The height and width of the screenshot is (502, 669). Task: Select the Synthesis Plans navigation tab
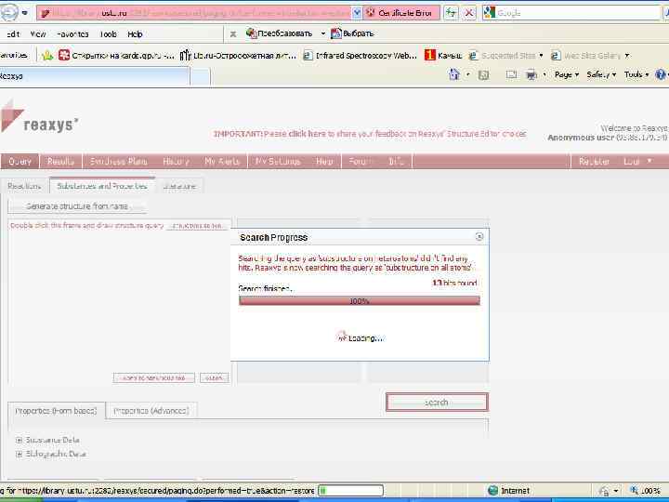pyautogui.click(x=119, y=162)
